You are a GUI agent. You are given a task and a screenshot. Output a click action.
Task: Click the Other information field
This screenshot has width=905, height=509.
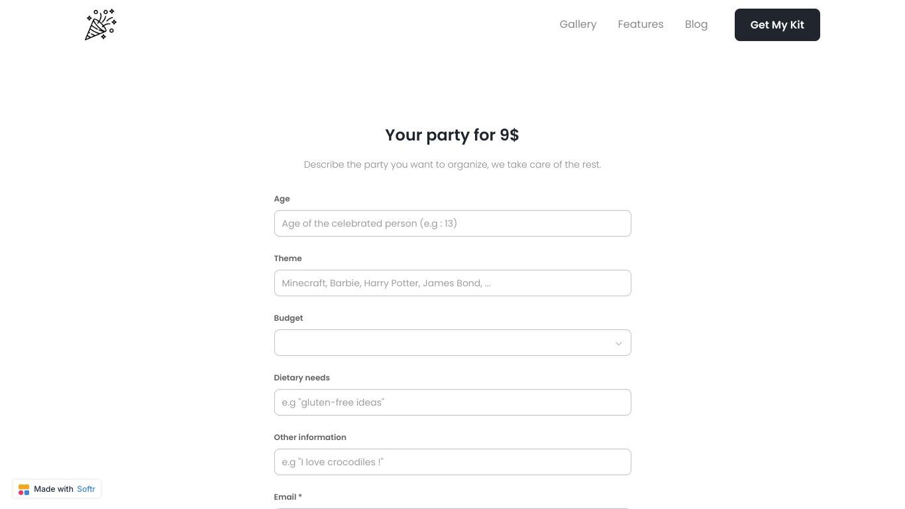coord(452,462)
